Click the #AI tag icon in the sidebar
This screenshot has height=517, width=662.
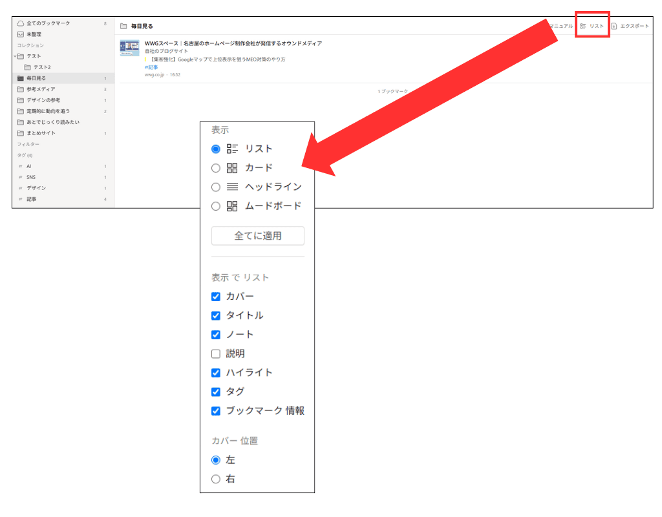(x=19, y=166)
